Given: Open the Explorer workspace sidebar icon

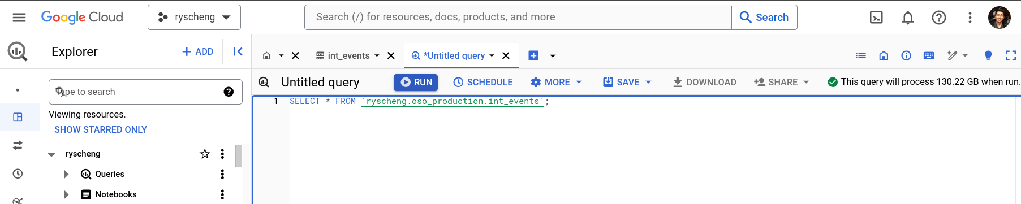Looking at the screenshot, I should pyautogui.click(x=18, y=117).
